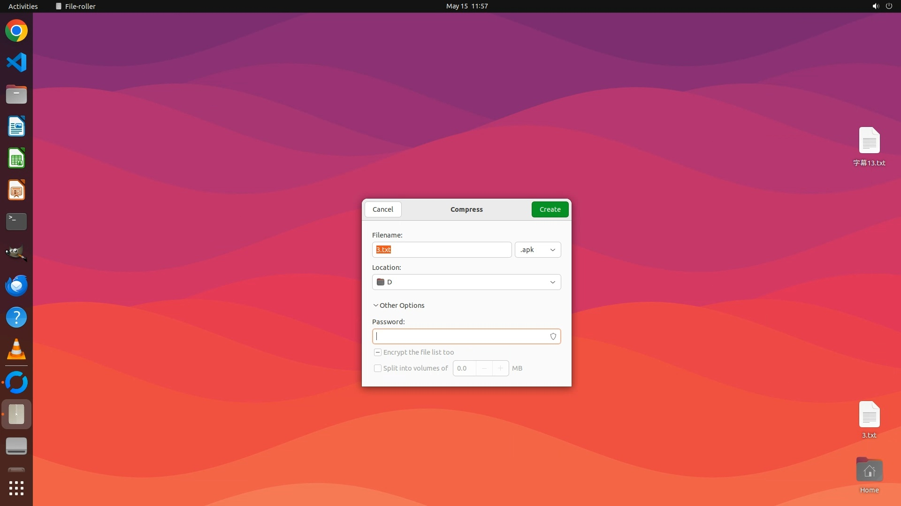This screenshot has height=506, width=901.
Task: Enable Split into volumes checkbox
Action: (378, 368)
